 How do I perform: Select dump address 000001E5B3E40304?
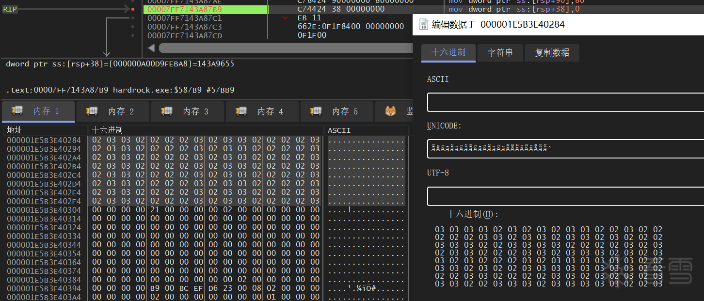[44, 210]
